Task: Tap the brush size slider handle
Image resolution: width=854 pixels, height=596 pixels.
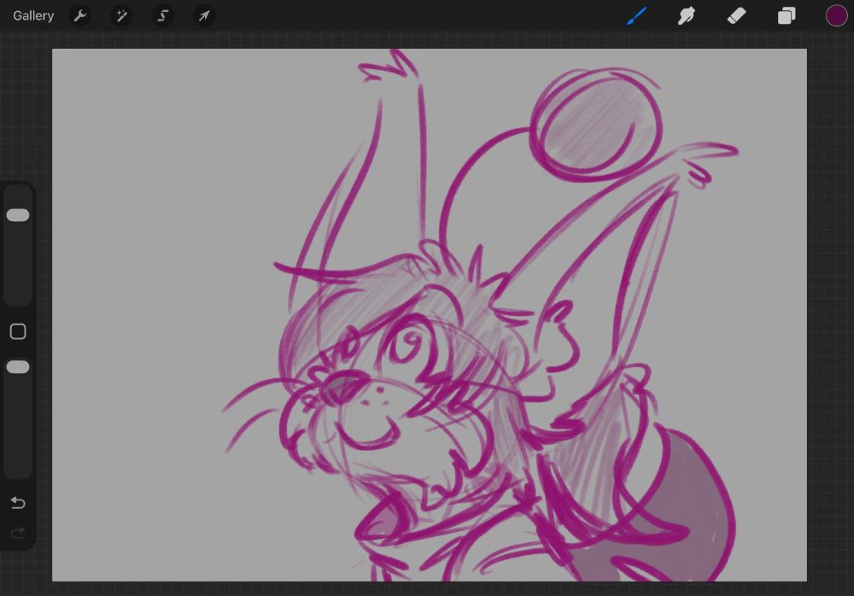Action: (18, 215)
